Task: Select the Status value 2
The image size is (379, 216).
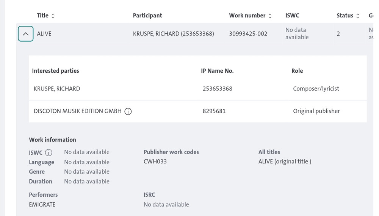Action: pos(338,34)
